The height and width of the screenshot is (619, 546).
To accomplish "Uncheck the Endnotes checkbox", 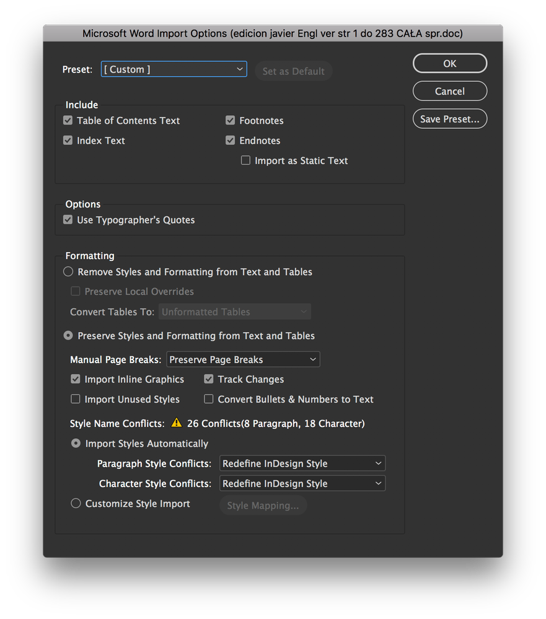I will coord(231,141).
